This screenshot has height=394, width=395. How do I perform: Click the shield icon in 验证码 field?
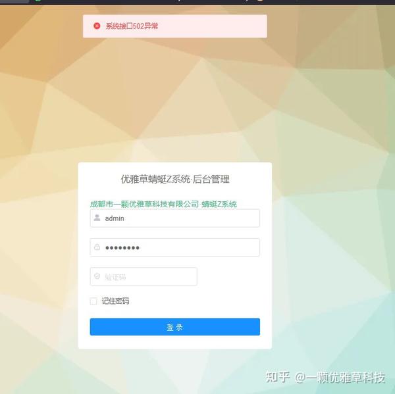[x=97, y=276]
